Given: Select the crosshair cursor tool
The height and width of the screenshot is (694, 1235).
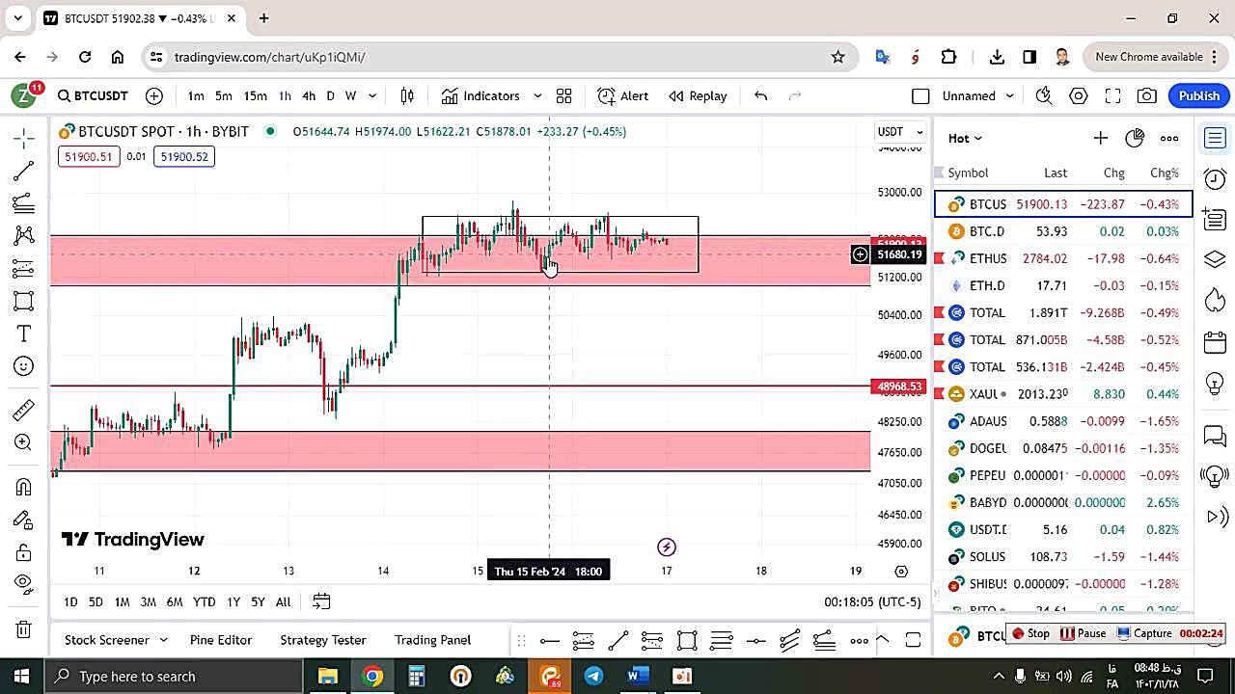Looking at the screenshot, I should click(24, 138).
